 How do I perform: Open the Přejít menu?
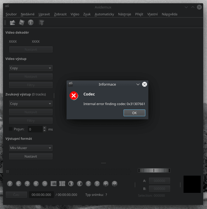click(139, 14)
